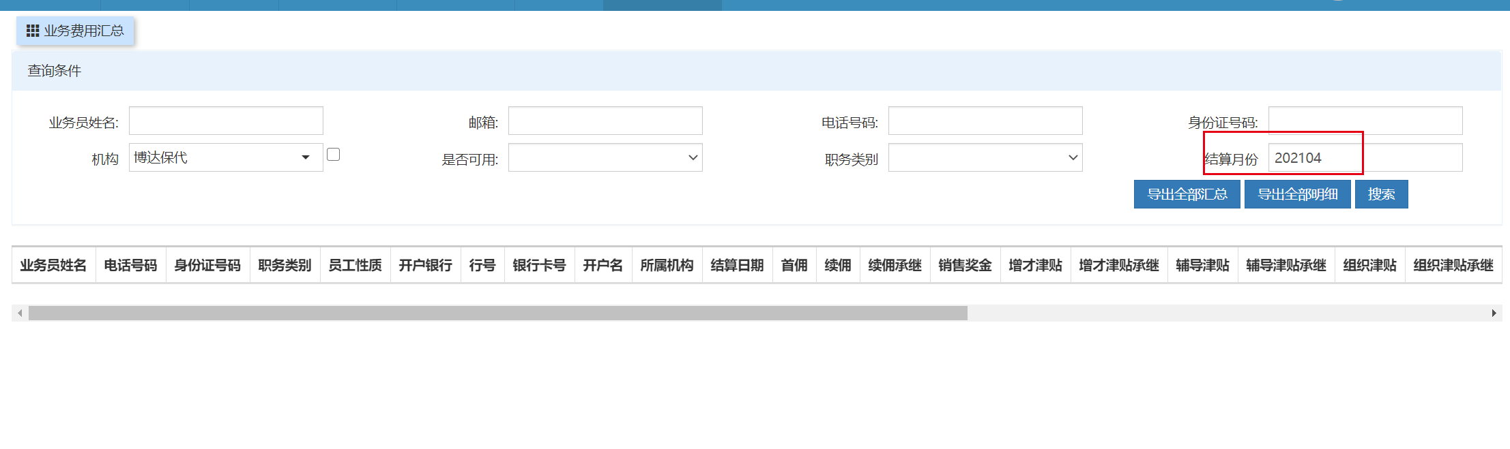Click the 销售奖金 column header
Screen dimensions: 1510x449
965,265
